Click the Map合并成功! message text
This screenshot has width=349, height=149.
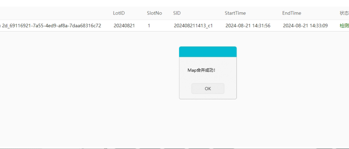tap(201, 70)
